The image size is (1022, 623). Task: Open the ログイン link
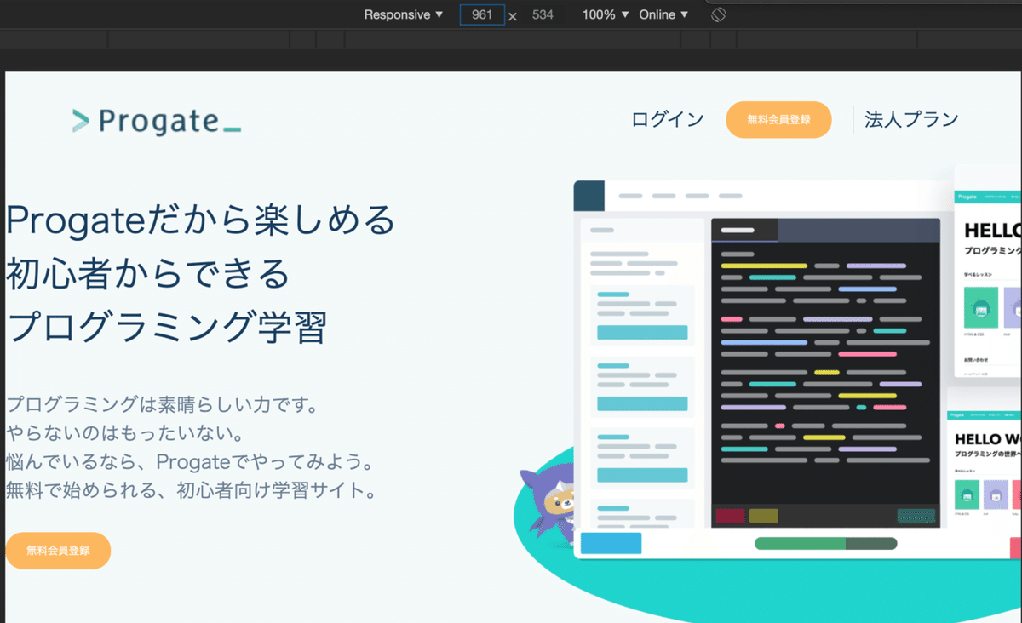(666, 120)
